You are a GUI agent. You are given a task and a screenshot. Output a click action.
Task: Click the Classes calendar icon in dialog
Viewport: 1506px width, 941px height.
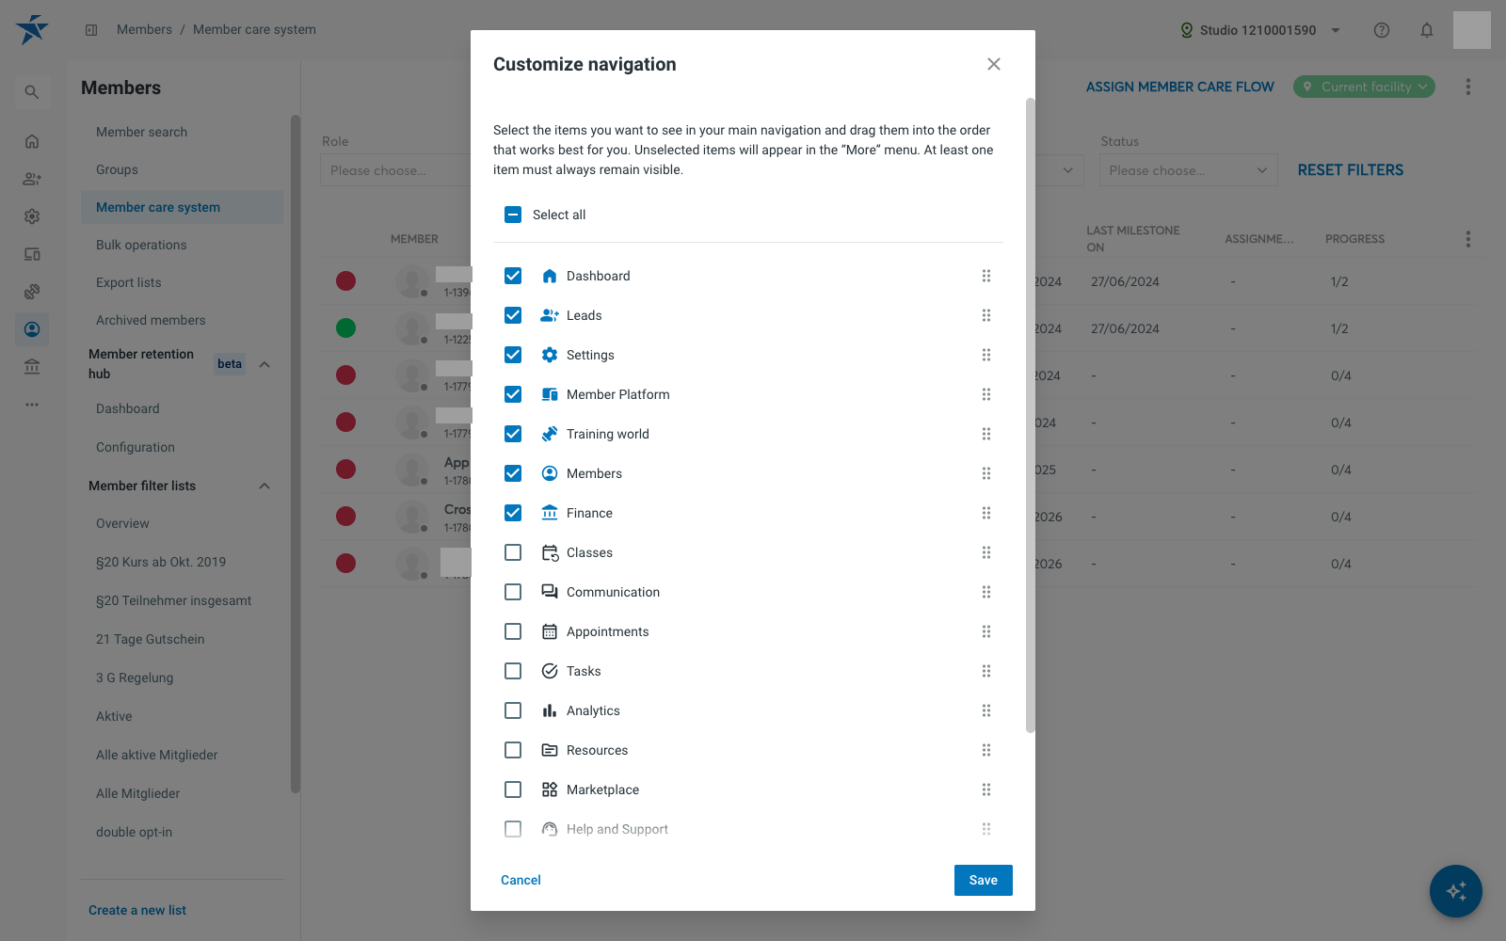pyautogui.click(x=550, y=552)
